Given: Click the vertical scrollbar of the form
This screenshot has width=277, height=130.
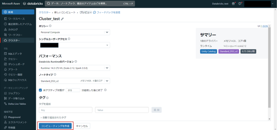Looking at the screenshot, I should coord(269,68).
